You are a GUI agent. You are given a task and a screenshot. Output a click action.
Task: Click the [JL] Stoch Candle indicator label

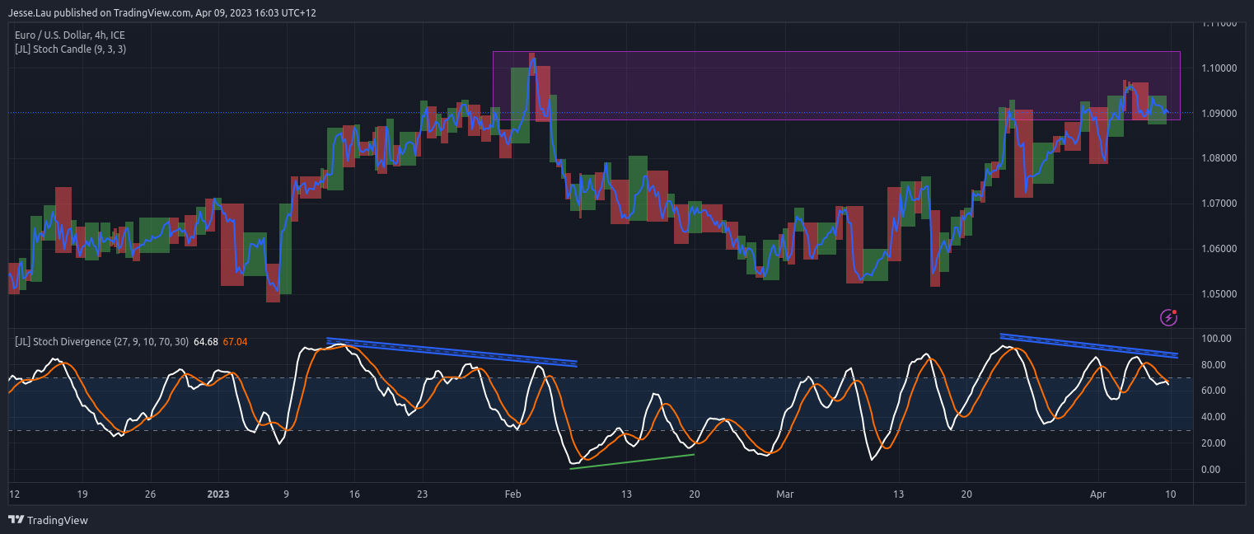tap(71, 49)
